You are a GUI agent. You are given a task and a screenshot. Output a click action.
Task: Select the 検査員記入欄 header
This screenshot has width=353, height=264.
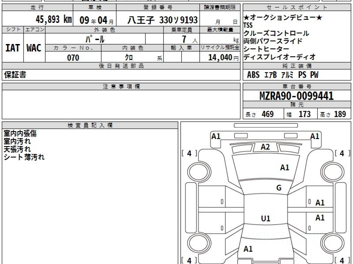pyautogui.click(x=90, y=125)
